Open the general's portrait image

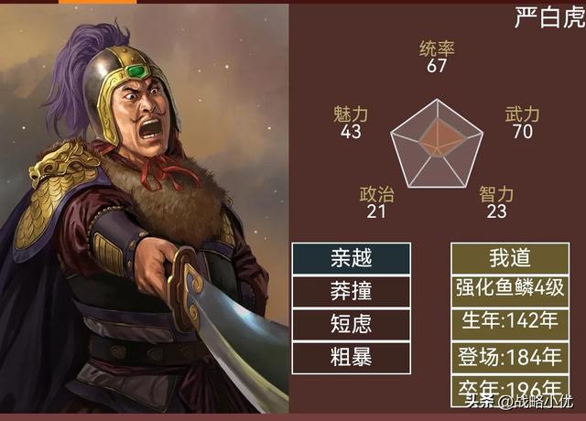pos(145,209)
